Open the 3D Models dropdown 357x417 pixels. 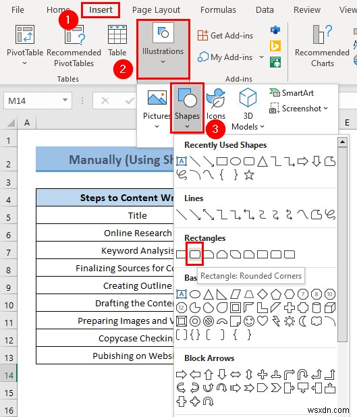(x=248, y=109)
